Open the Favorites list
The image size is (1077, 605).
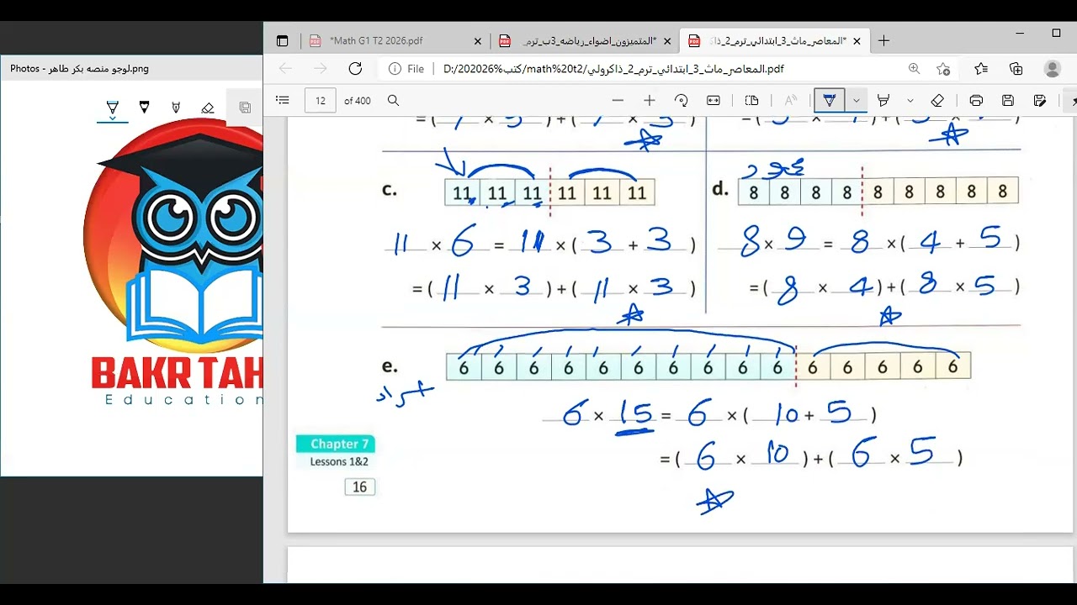tap(981, 69)
